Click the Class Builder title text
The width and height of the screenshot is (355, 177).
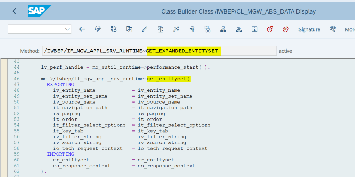(239, 11)
